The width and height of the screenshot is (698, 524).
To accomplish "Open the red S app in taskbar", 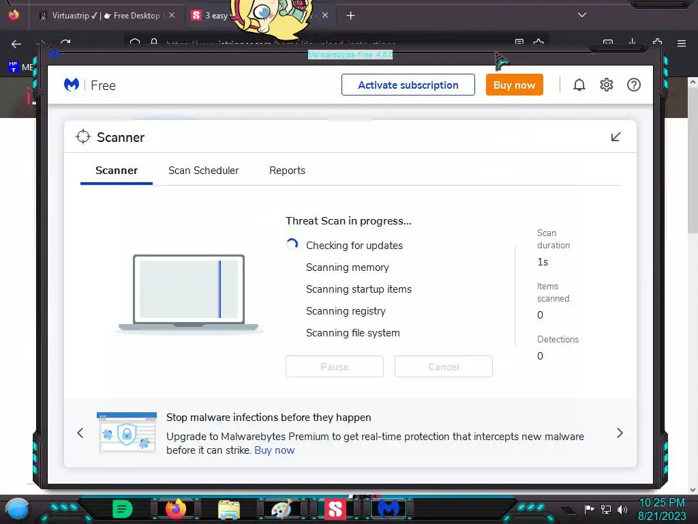I will tap(335, 509).
